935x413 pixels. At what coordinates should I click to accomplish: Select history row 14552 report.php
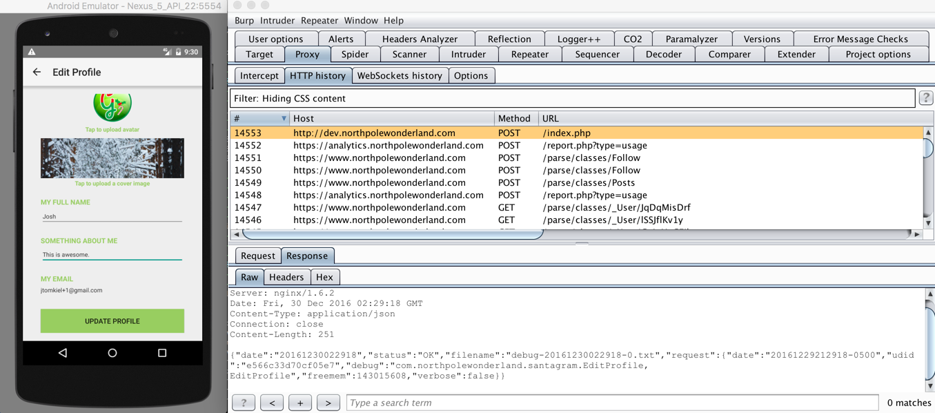pos(577,146)
